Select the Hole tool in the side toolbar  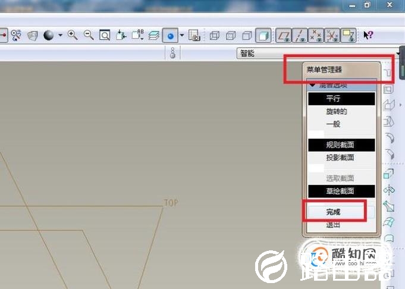[388, 73]
